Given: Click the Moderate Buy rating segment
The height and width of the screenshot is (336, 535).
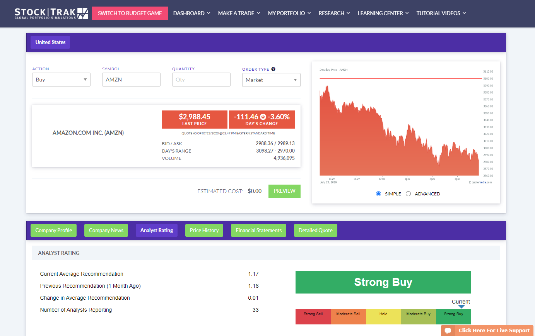Looking at the screenshot, I should point(418,317).
